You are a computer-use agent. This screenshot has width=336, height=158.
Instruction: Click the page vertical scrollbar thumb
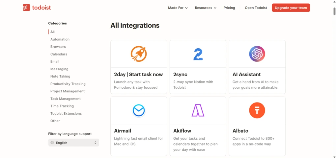coord(334,11)
